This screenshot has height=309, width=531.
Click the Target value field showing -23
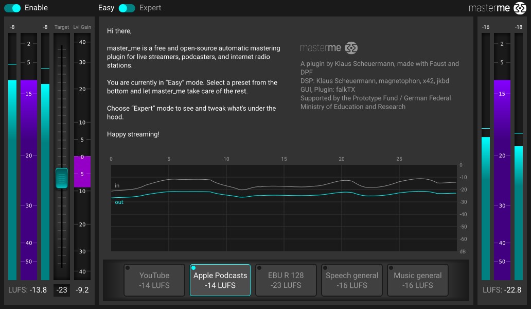pyautogui.click(x=62, y=290)
